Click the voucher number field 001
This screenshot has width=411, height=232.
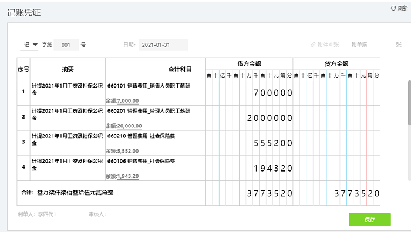[x=66, y=45]
